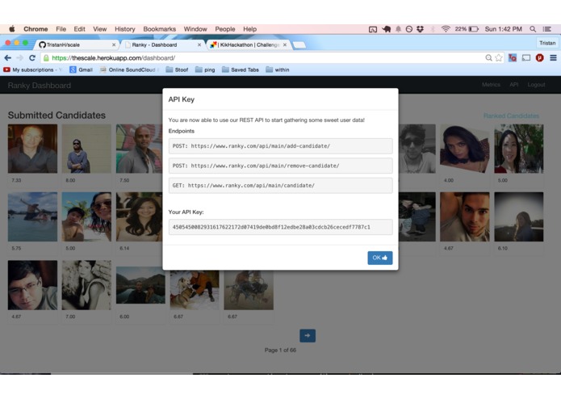Click the battery status icon
561x399 pixels.
(x=474, y=29)
